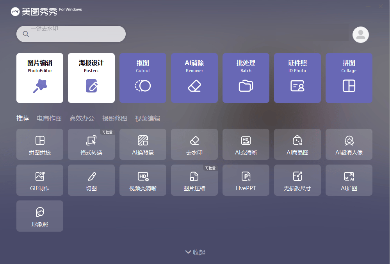Minimize the 美图秀秀 window
Viewport: 390px width, 264px height.
point(369,6)
